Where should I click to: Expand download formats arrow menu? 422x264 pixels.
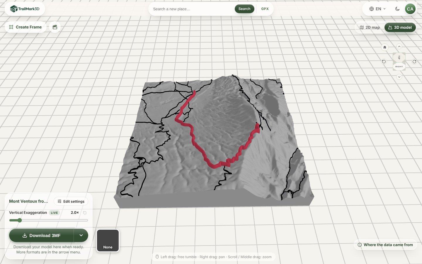coord(81,235)
